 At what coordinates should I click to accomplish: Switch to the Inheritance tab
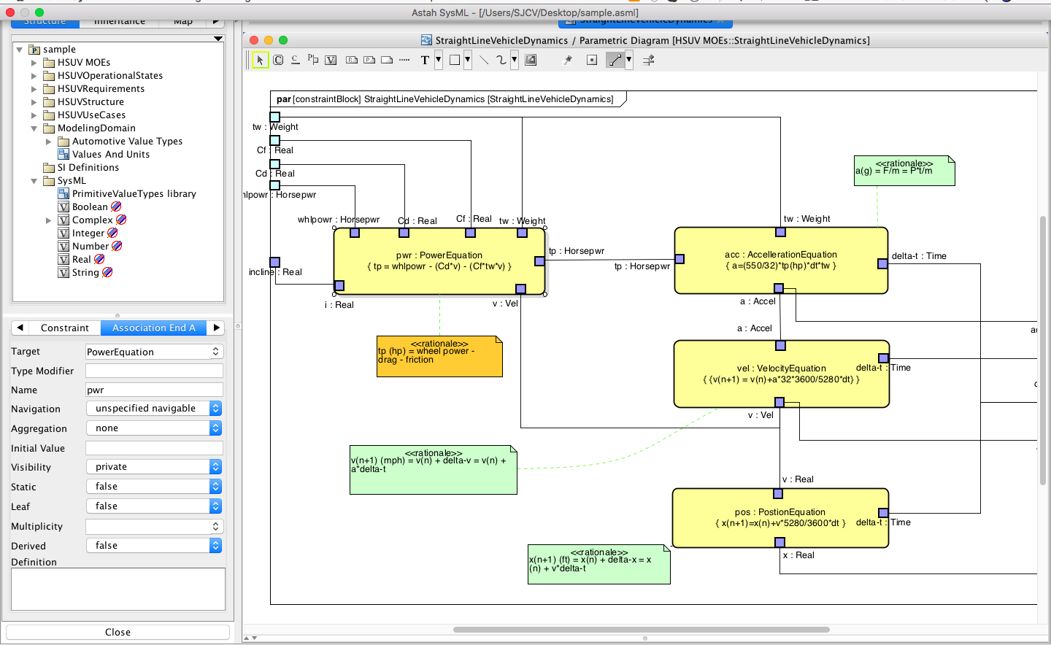point(120,22)
